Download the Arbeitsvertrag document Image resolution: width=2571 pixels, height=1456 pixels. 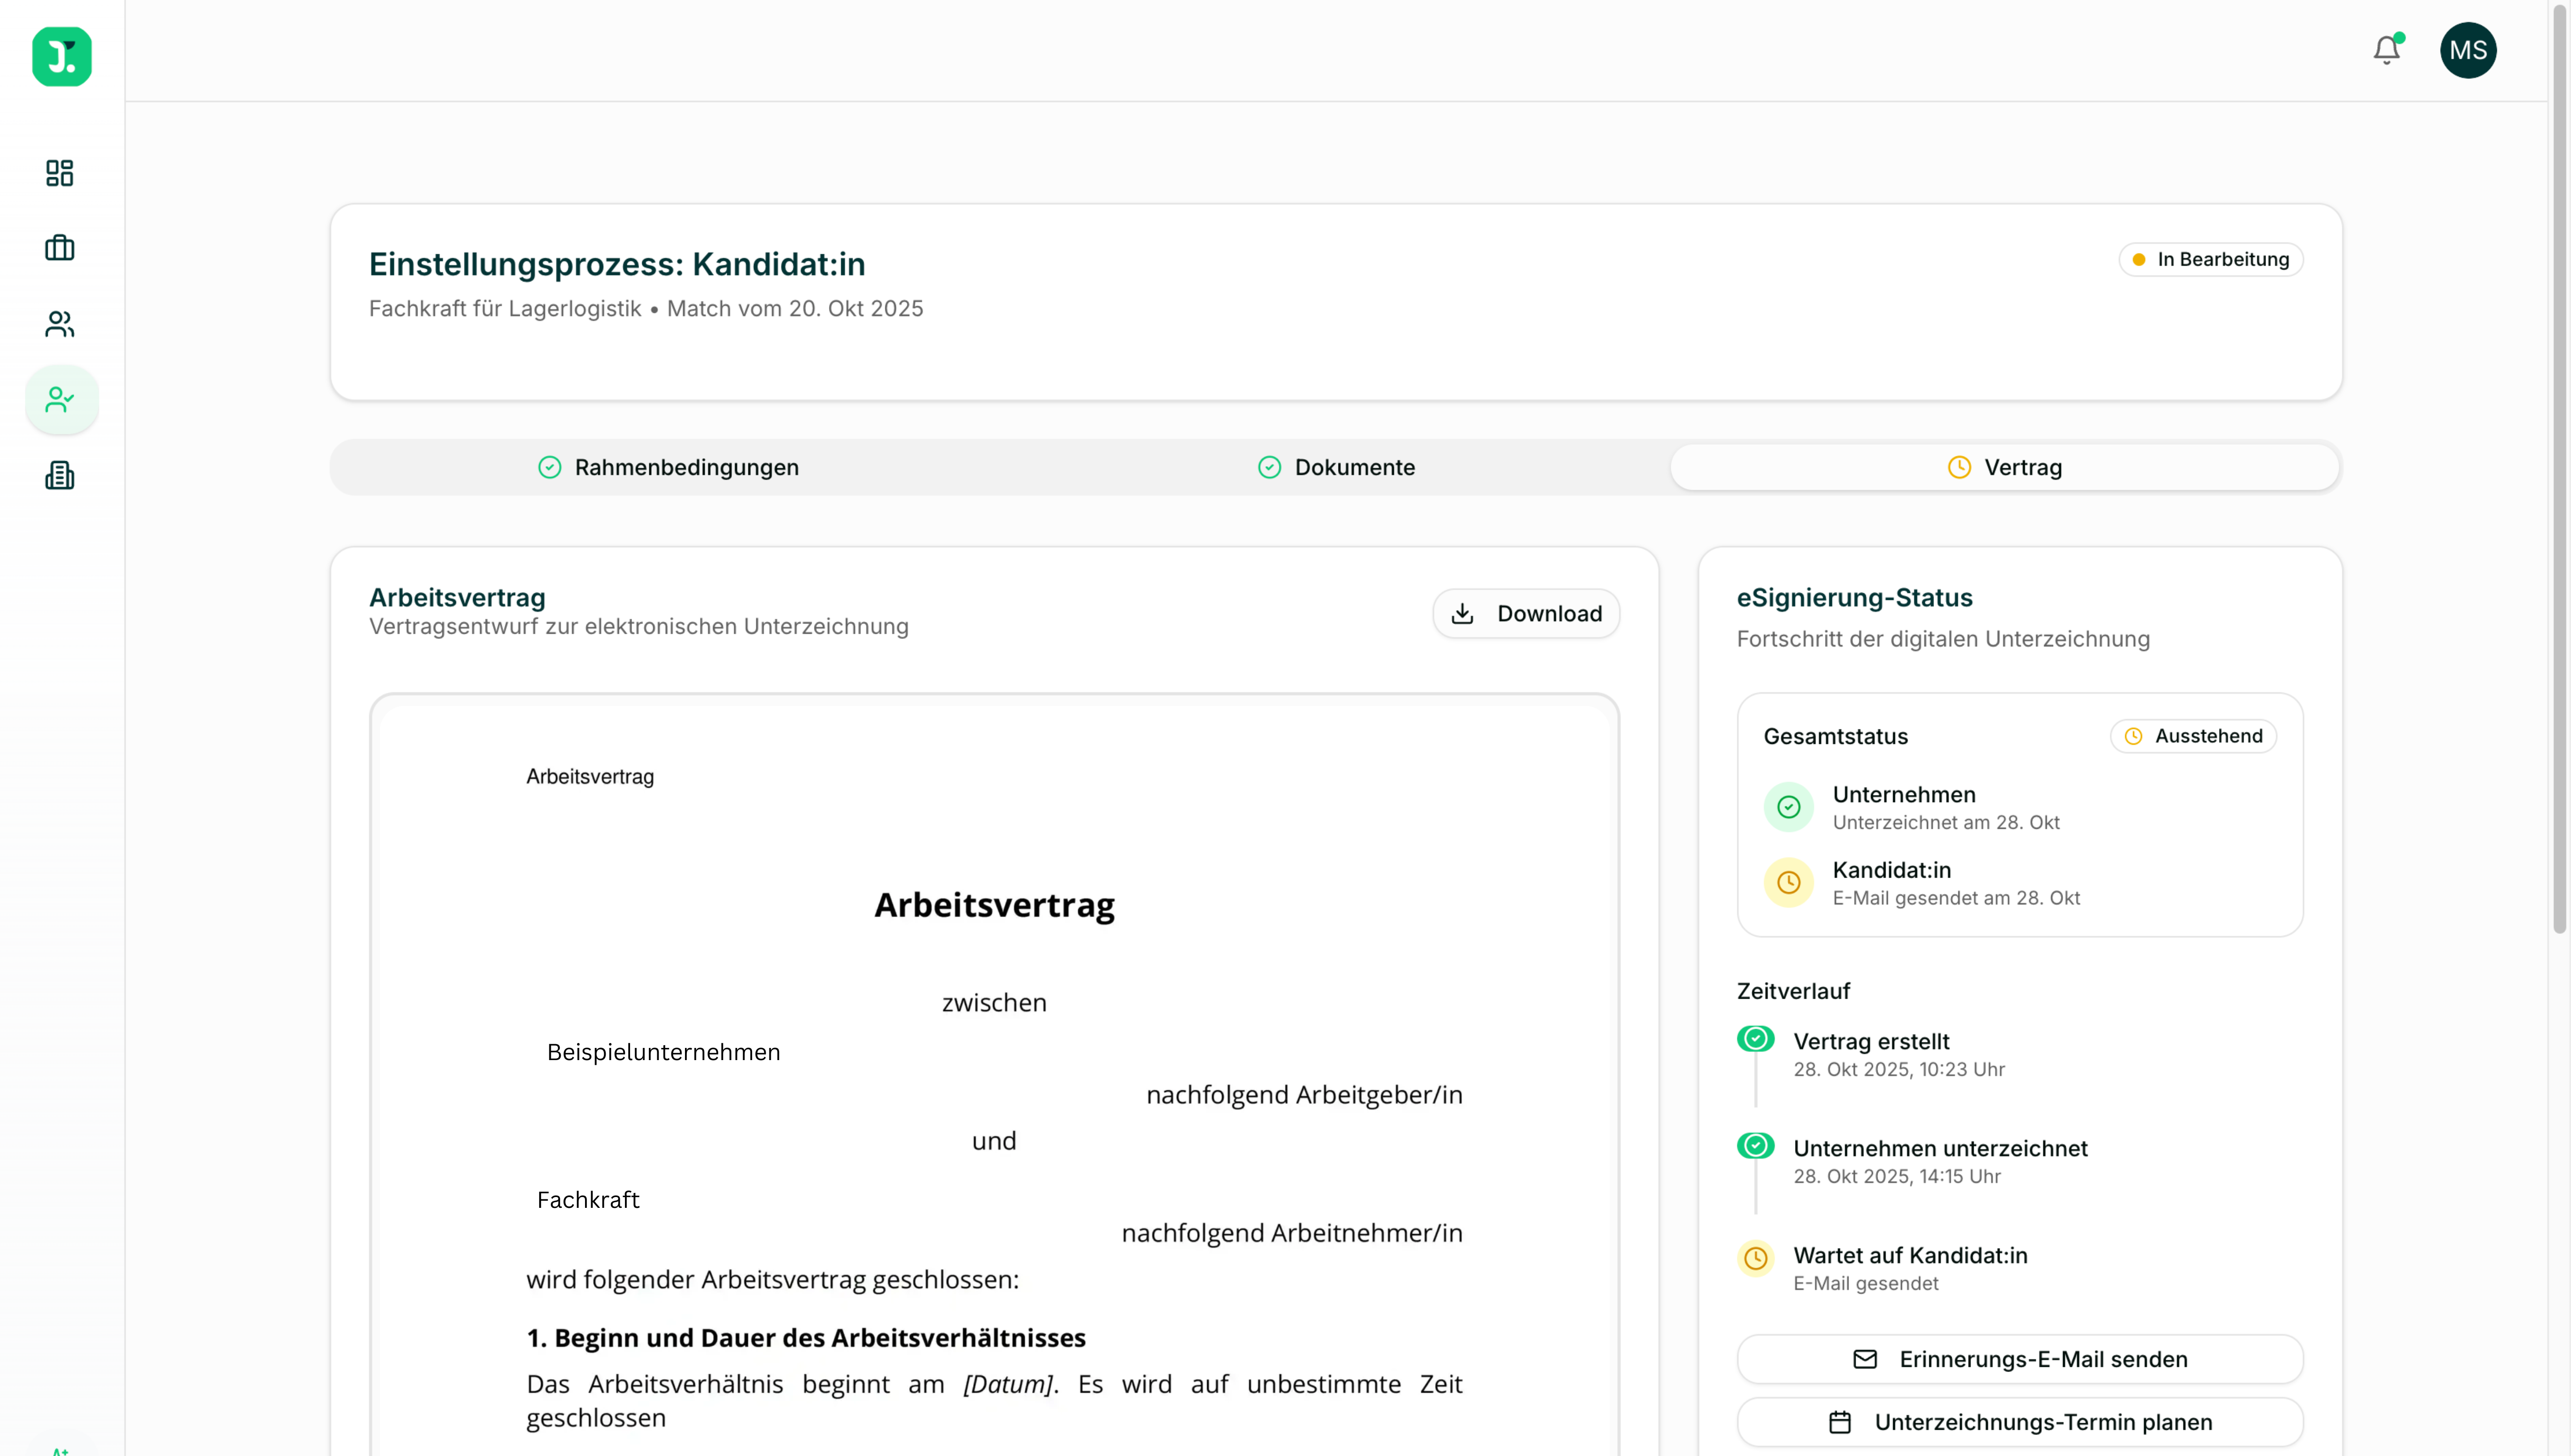pos(1526,613)
